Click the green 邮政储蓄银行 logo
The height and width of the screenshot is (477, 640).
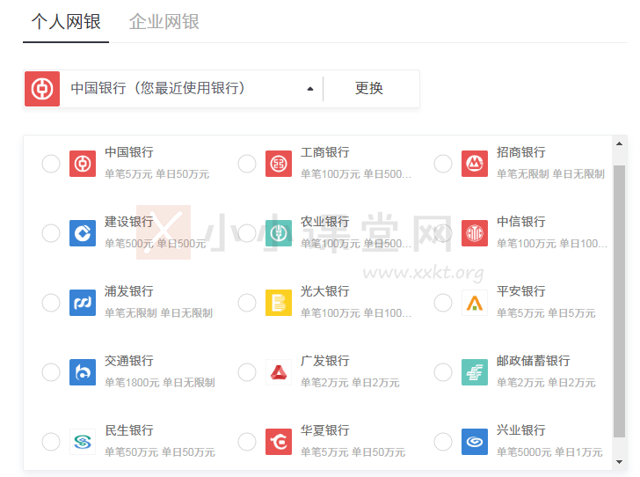point(475,372)
